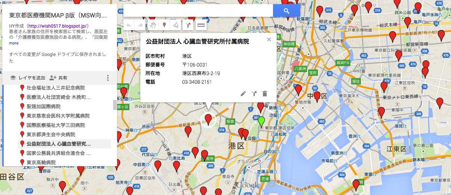Click the red marker beside 中央区 label
The height and width of the screenshot is (195, 451).
317,96
